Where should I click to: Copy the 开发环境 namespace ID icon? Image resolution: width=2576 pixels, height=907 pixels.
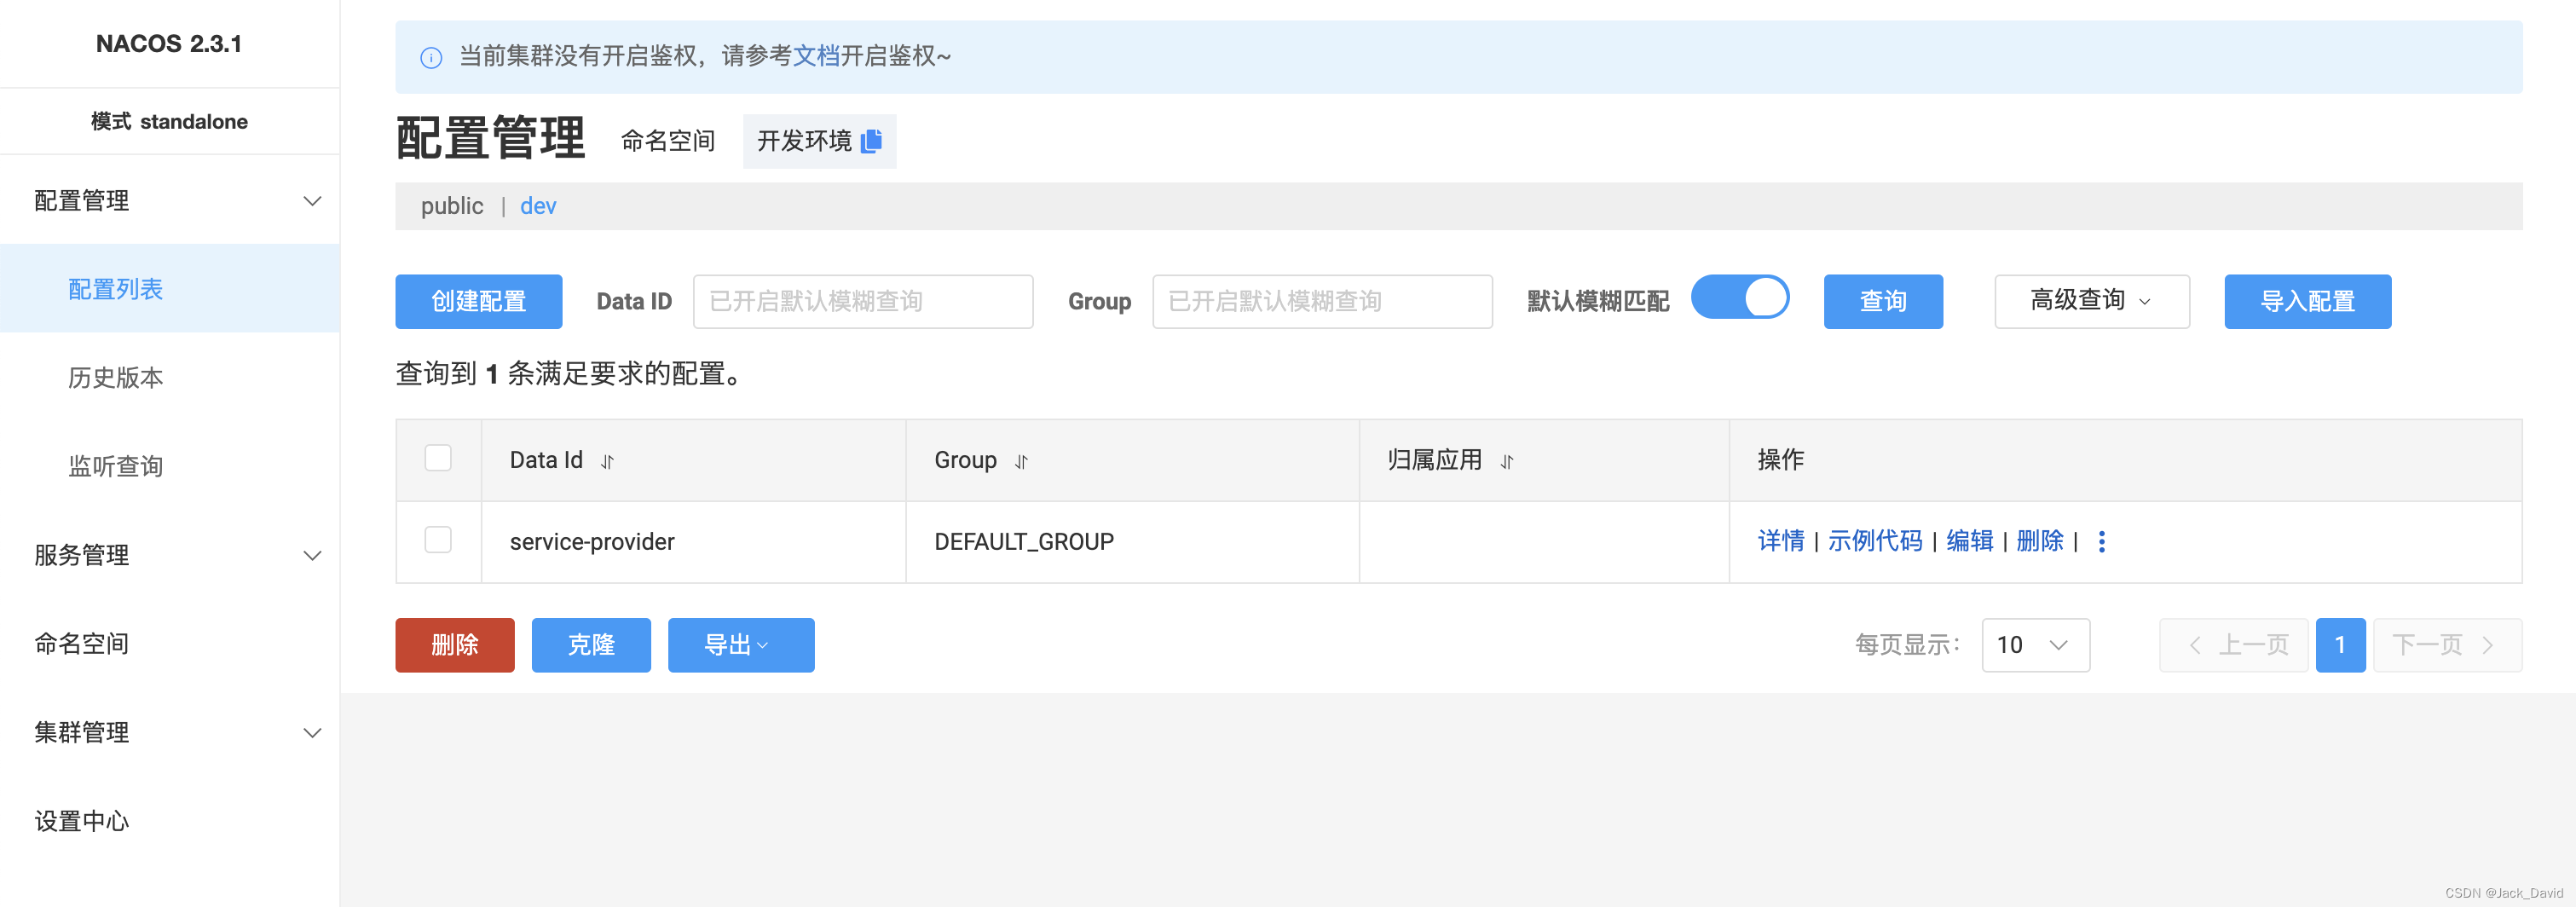click(x=871, y=141)
